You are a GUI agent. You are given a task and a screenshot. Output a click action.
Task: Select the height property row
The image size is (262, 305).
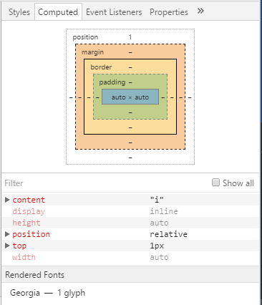pyautogui.click(x=130, y=223)
